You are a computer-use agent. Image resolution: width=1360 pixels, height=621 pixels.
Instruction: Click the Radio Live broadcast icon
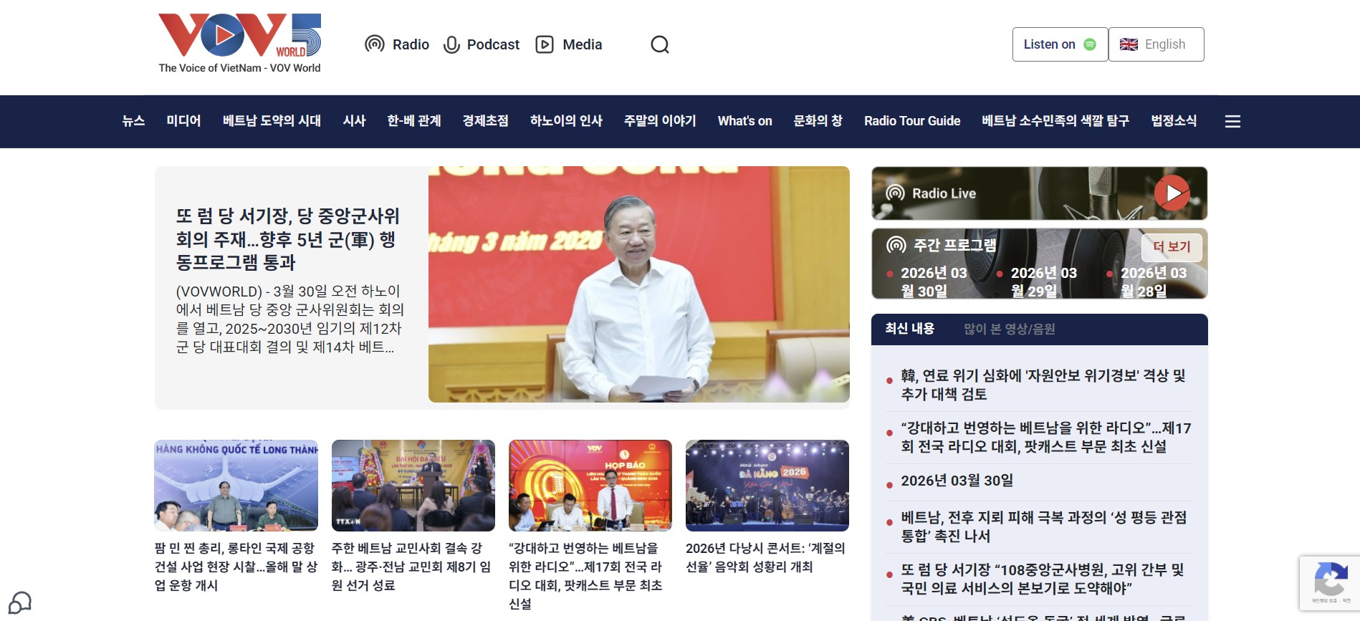tap(895, 193)
